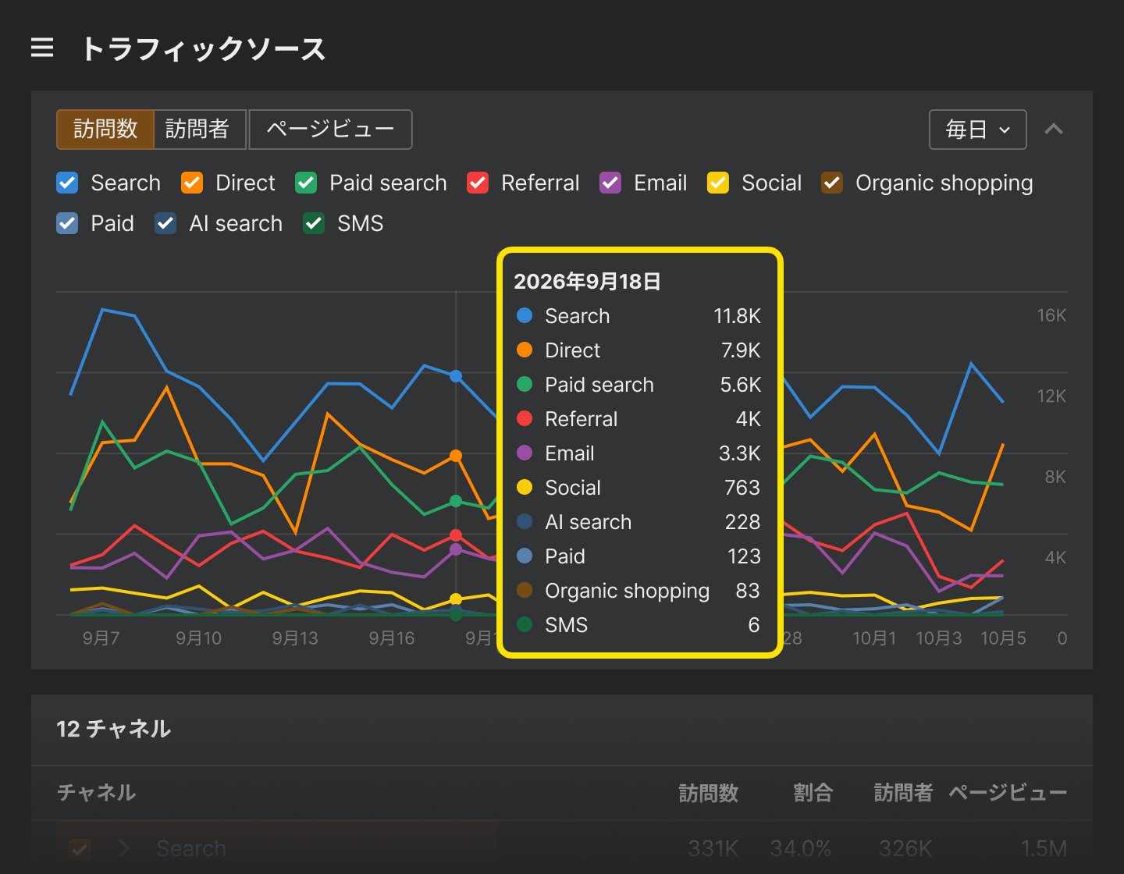The image size is (1124, 874).
Task: Open the 毎日 interval dropdown
Action: click(x=977, y=130)
